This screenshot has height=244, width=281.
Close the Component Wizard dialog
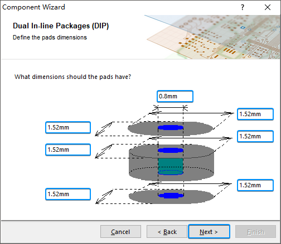point(268,7)
